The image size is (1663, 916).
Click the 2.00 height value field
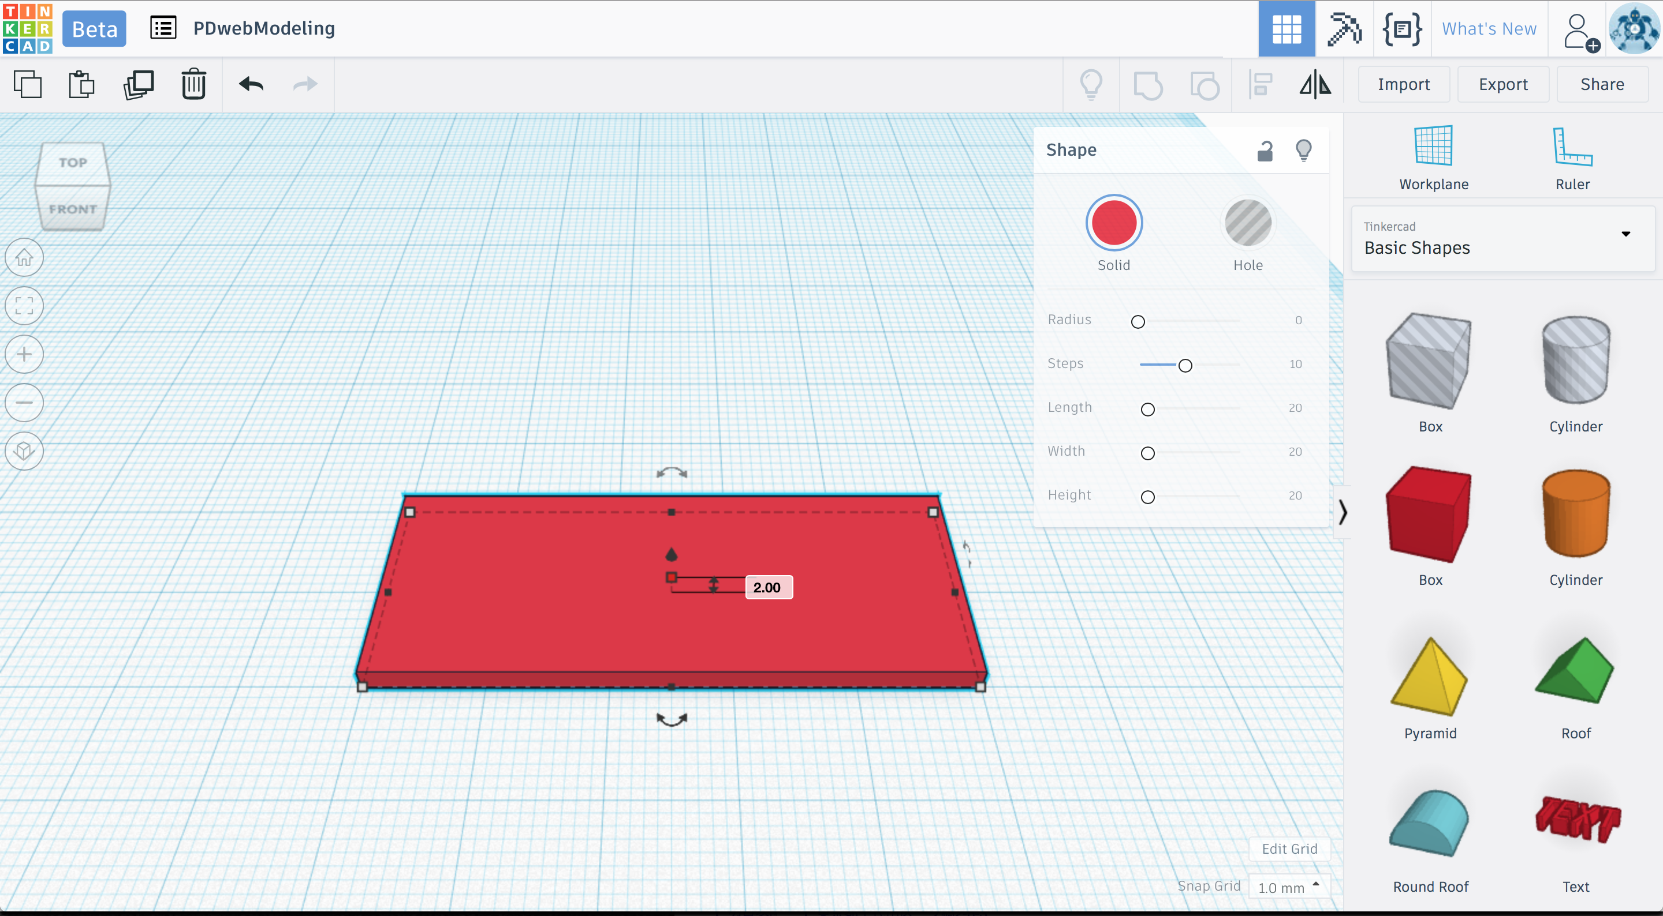pyautogui.click(x=768, y=587)
